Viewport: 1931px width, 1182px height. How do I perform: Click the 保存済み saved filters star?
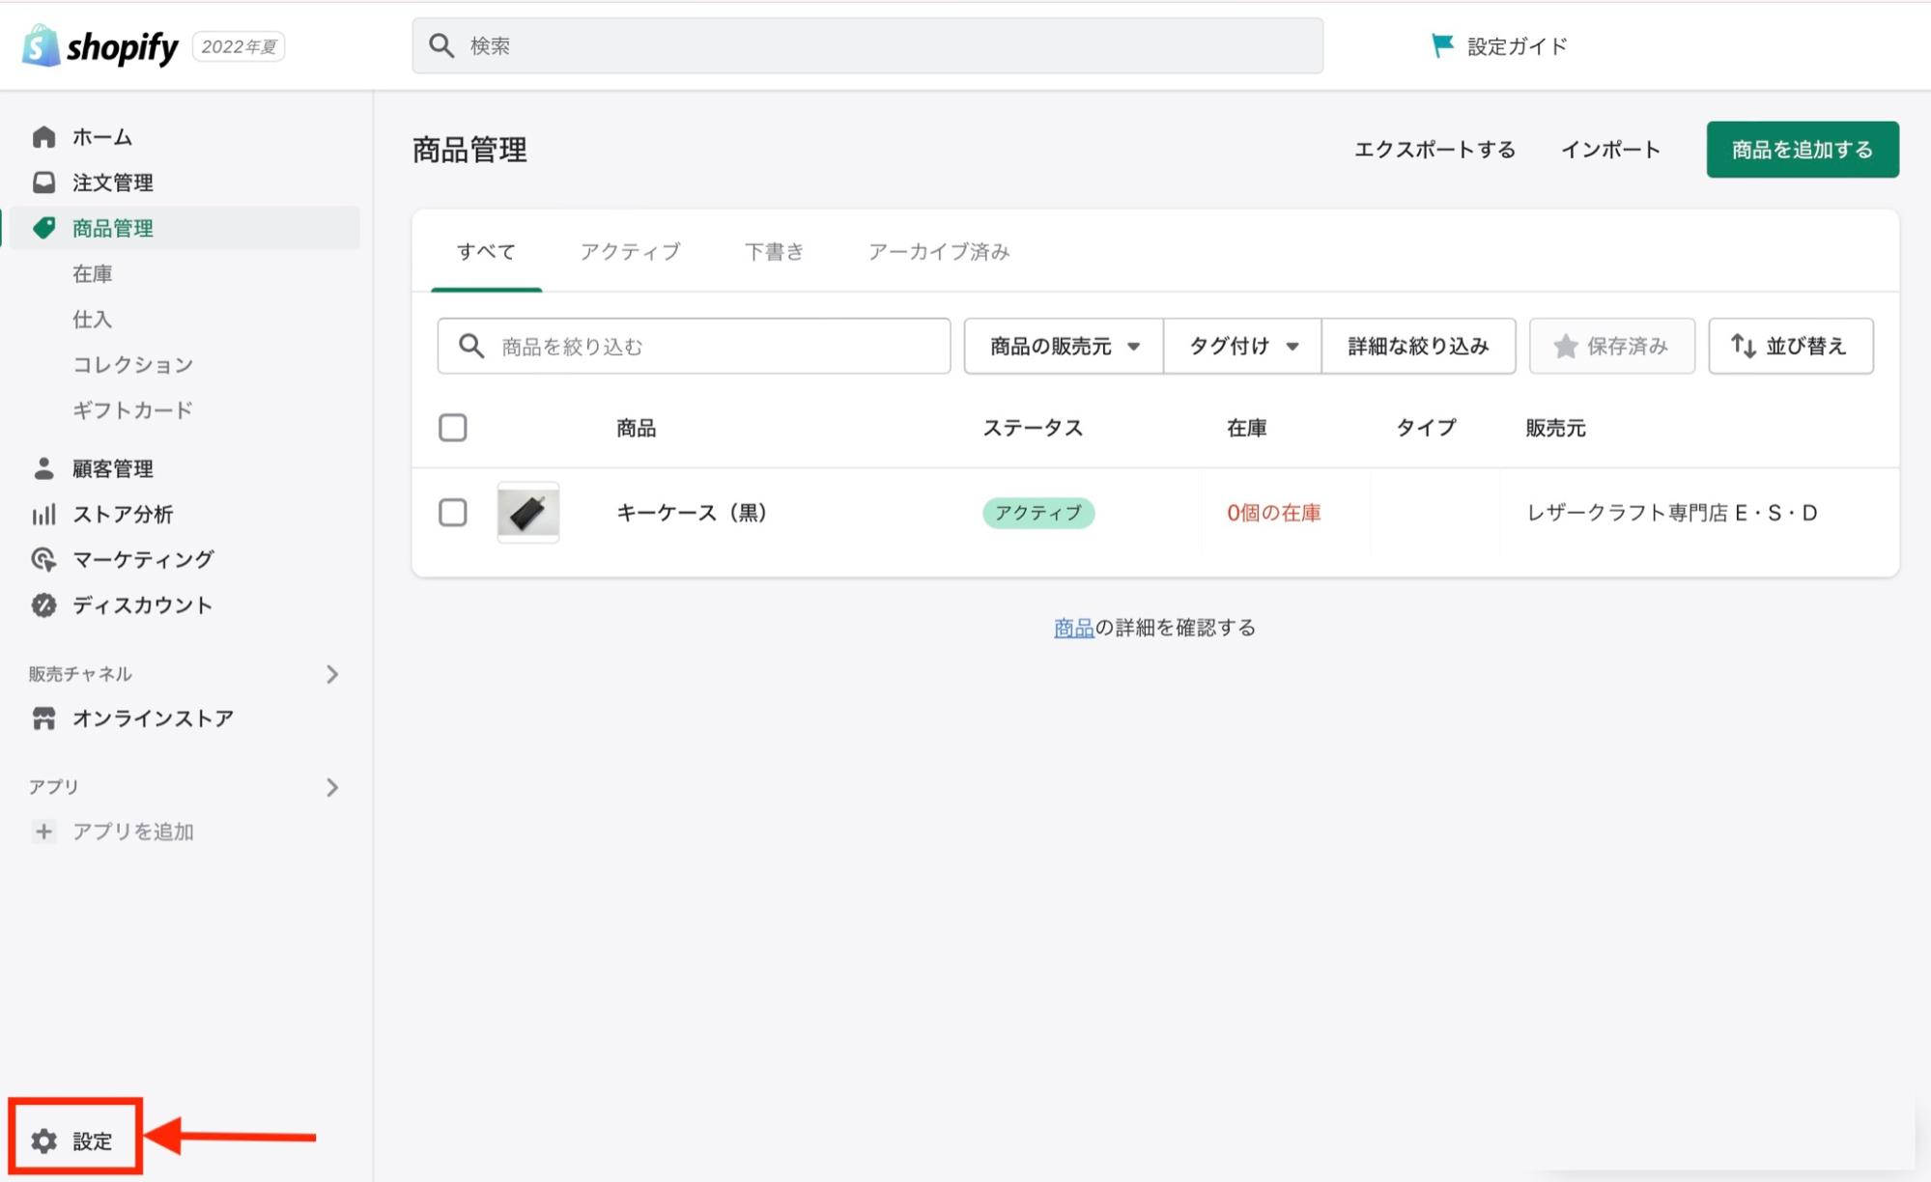1565,345
